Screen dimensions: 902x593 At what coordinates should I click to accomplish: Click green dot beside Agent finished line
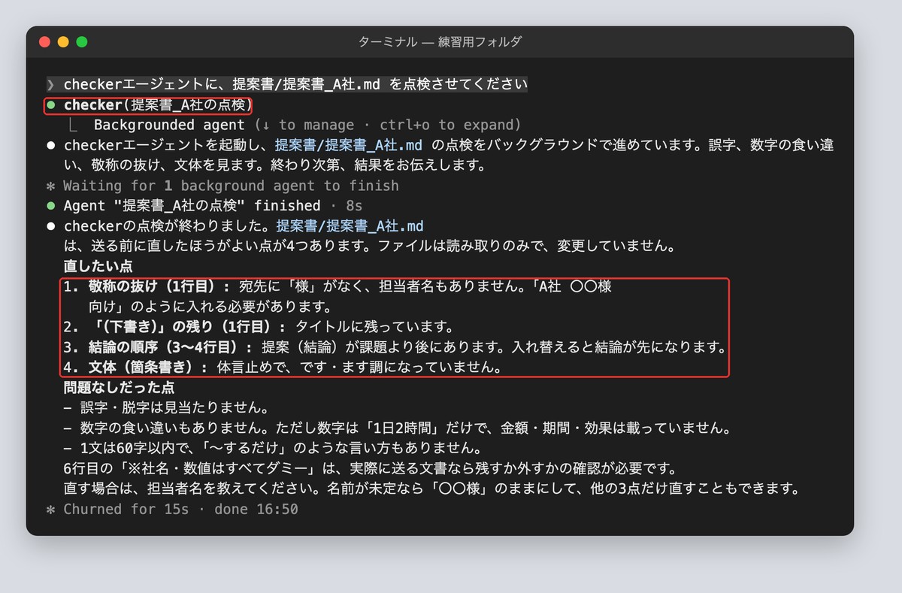(x=51, y=206)
